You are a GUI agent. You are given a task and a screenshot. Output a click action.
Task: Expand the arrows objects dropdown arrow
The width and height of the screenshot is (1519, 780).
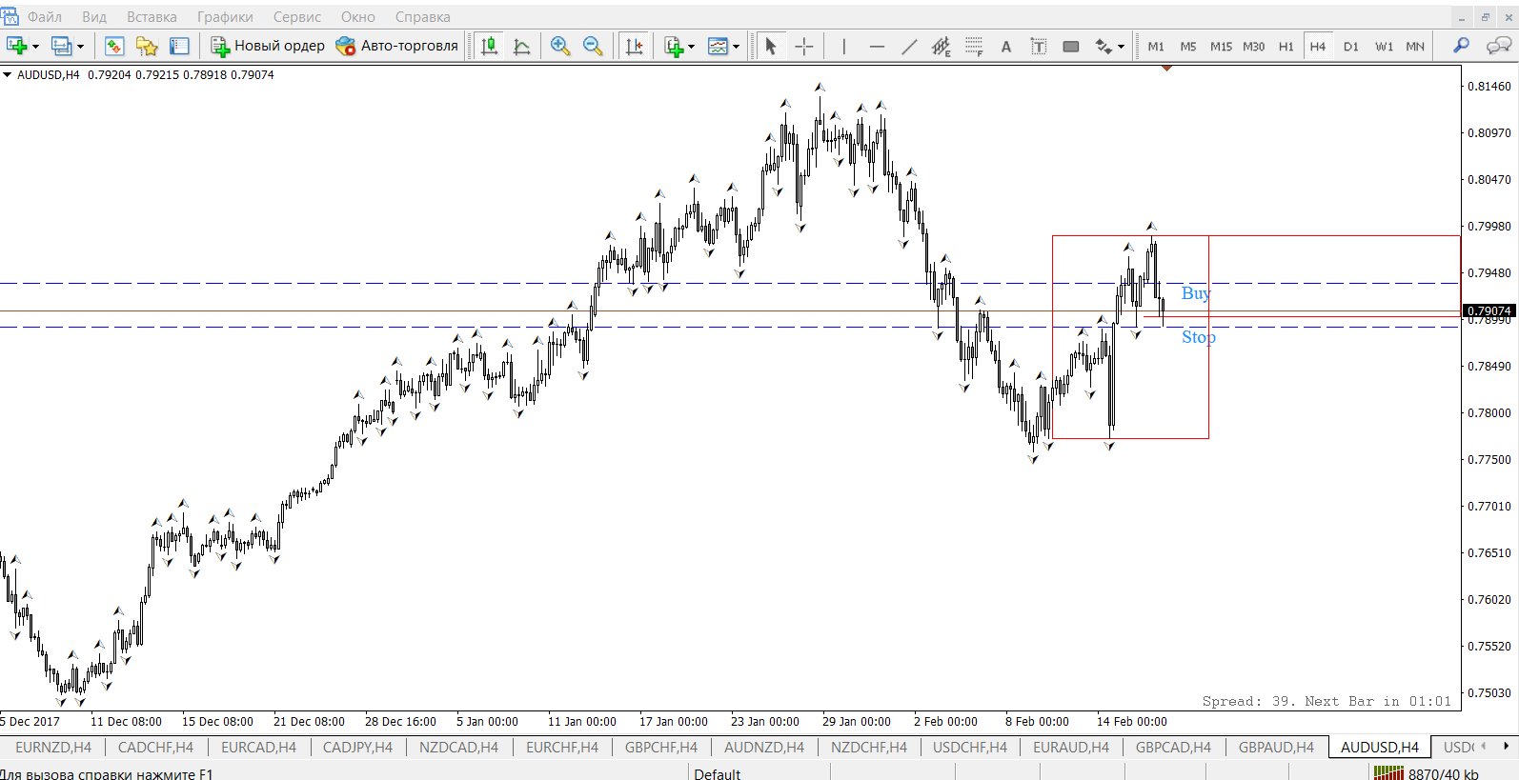click(1122, 46)
